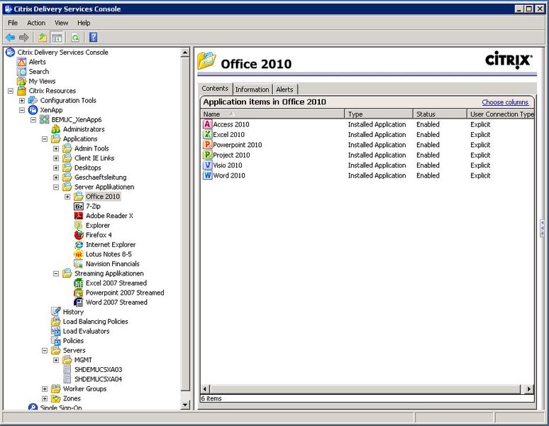This screenshot has width=549, height=426.
Task: Expand the Configuration Tools node
Action: [22, 101]
